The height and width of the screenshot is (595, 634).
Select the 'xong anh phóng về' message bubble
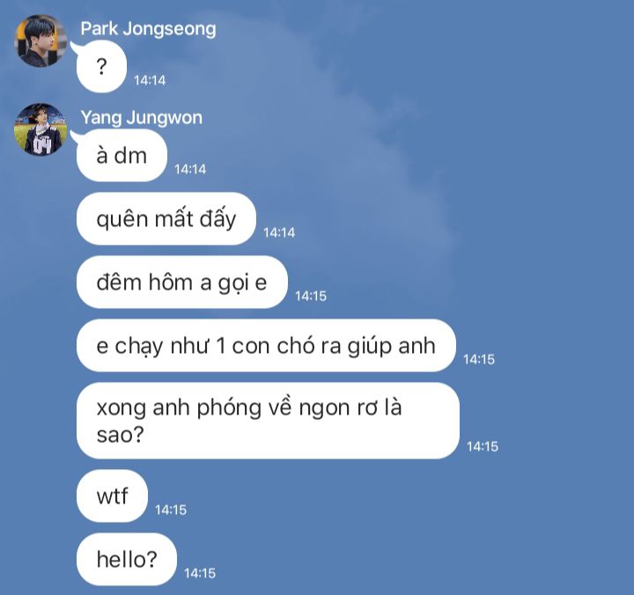click(x=268, y=421)
